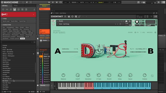Viewport: 166px width, 93px height.
Task: Select the Scene 1 tab in arranger
Action: [45, 6]
